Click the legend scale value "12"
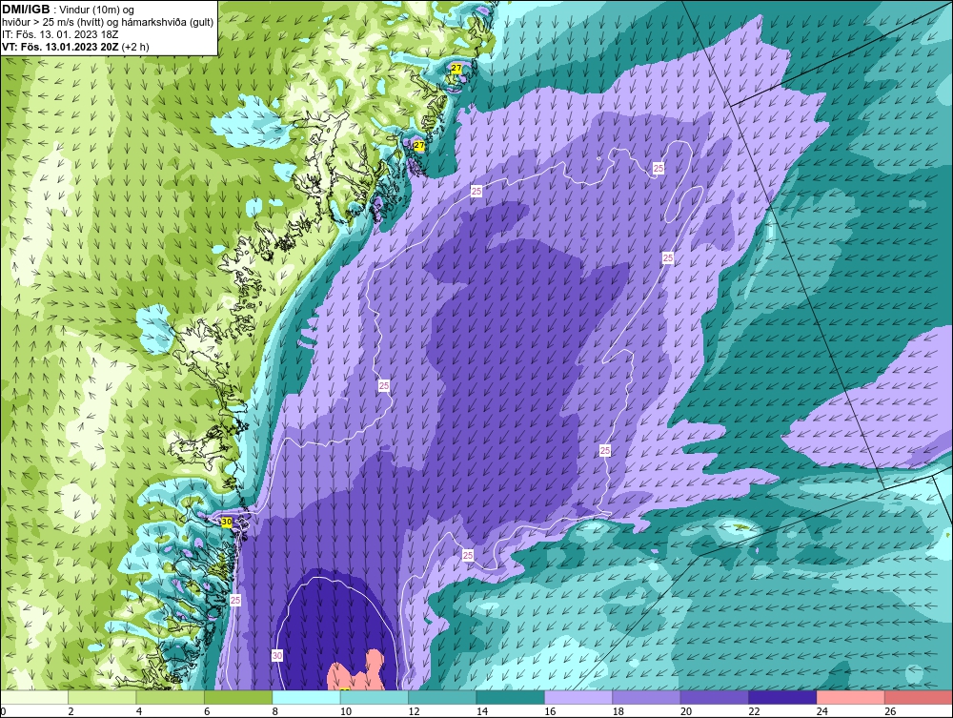Viewport: 953px width, 718px height. 414,711
